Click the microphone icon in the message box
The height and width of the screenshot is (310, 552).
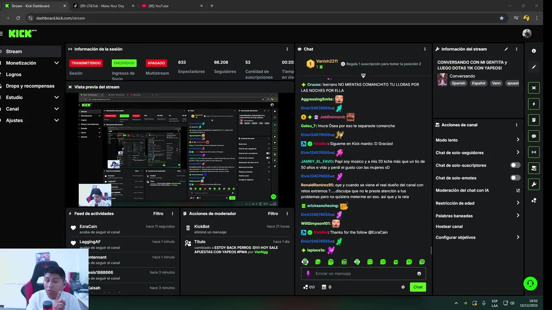[308, 273]
